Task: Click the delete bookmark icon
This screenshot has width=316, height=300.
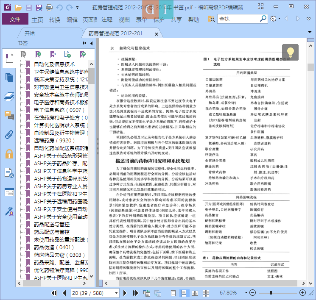Action: (x=23, y=54)
